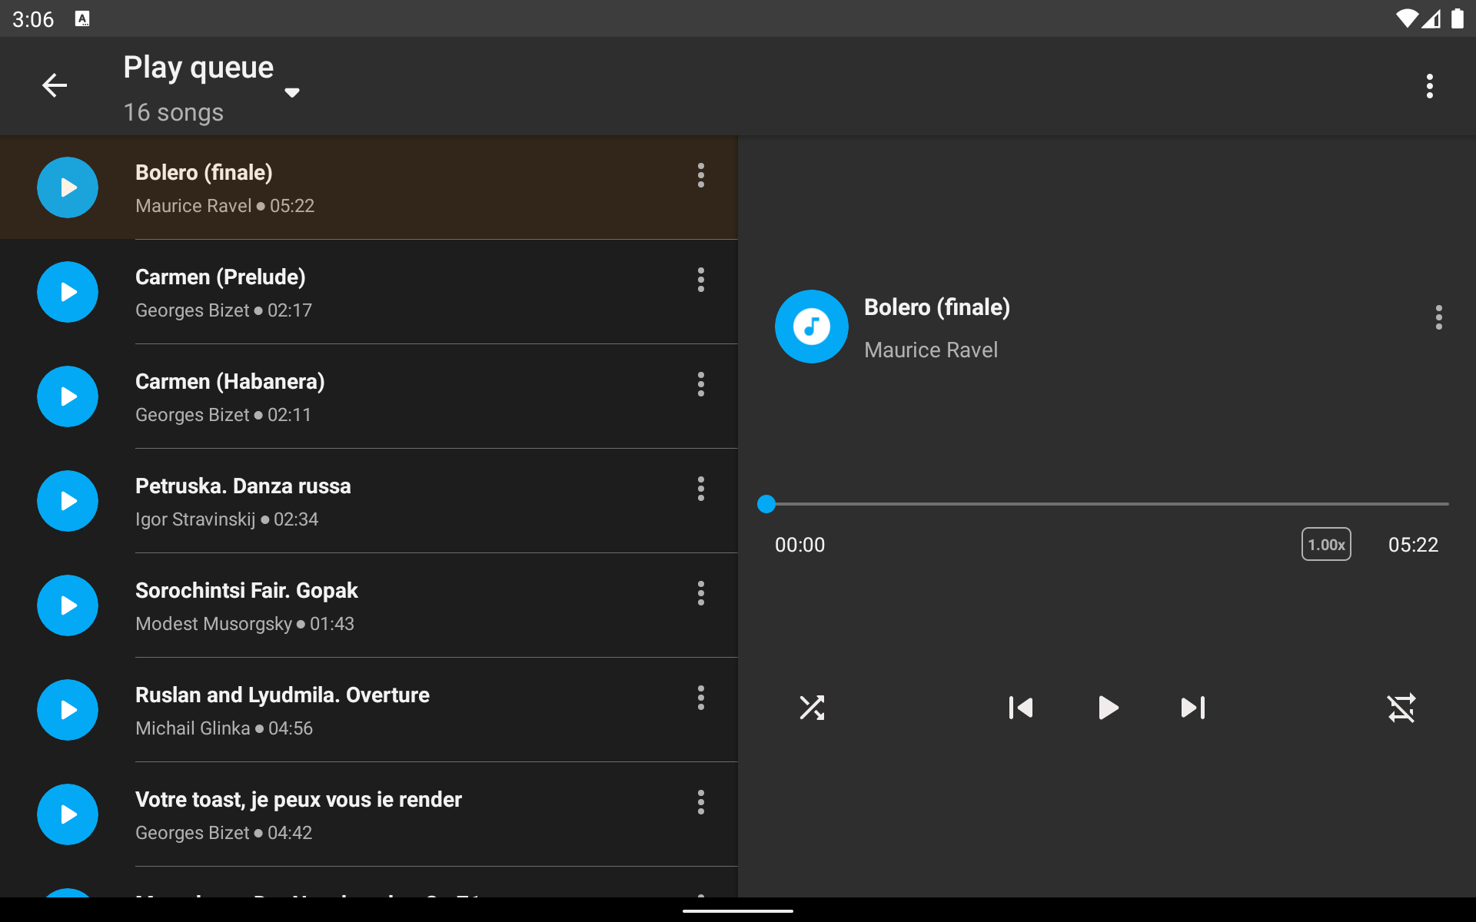Go back using the arrow icon
This screenshot has height=922, width=1476.
point(55,85)
